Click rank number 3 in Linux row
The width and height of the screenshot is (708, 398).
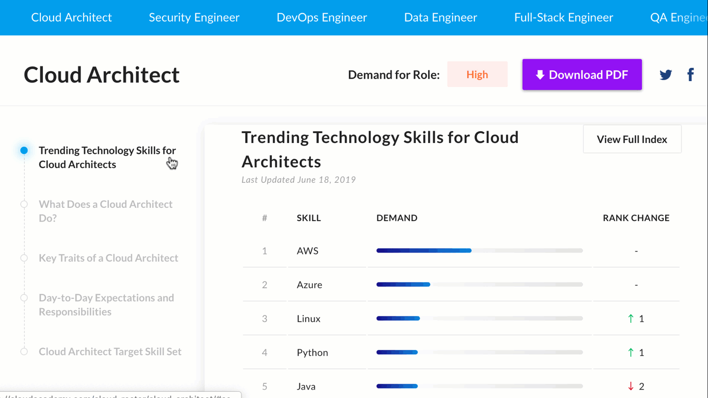pos(265,318)
